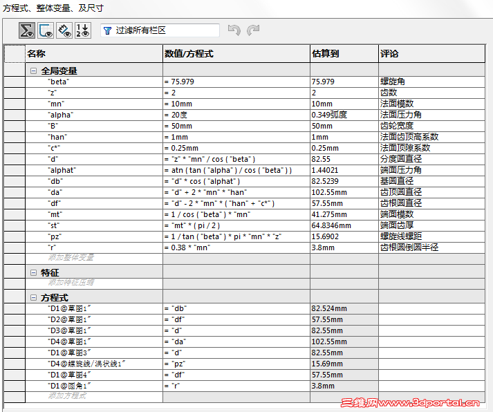Select the "pz" variable name cell
The image size is (493, 412).
tap(94, 236)
